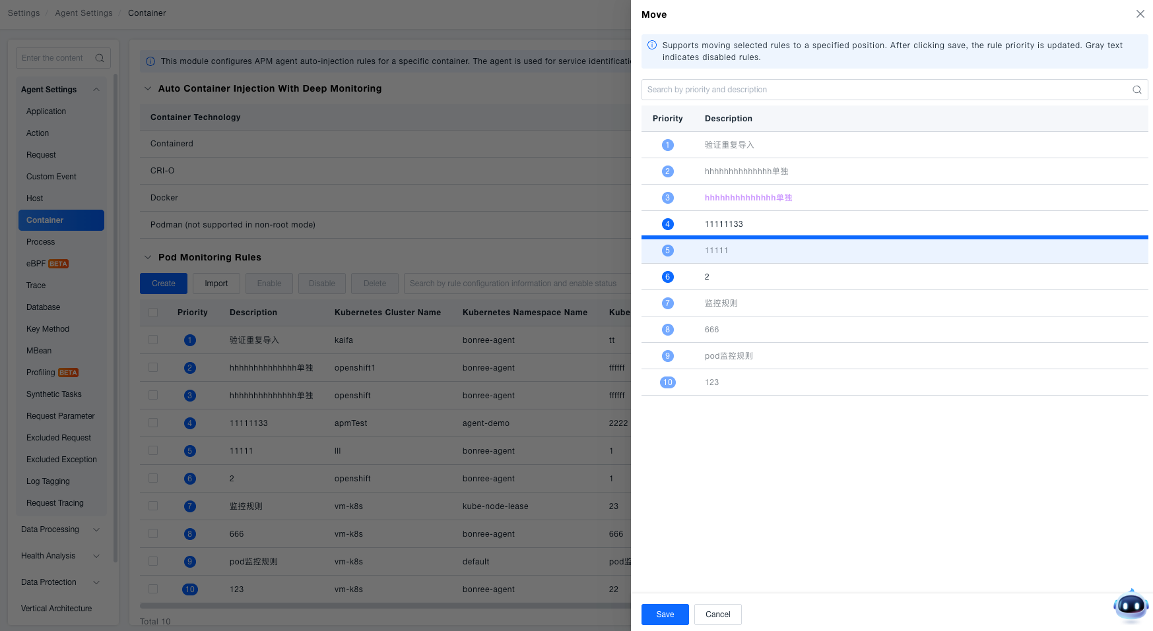Open the Custom Event settings page

(x=51, y=177)
